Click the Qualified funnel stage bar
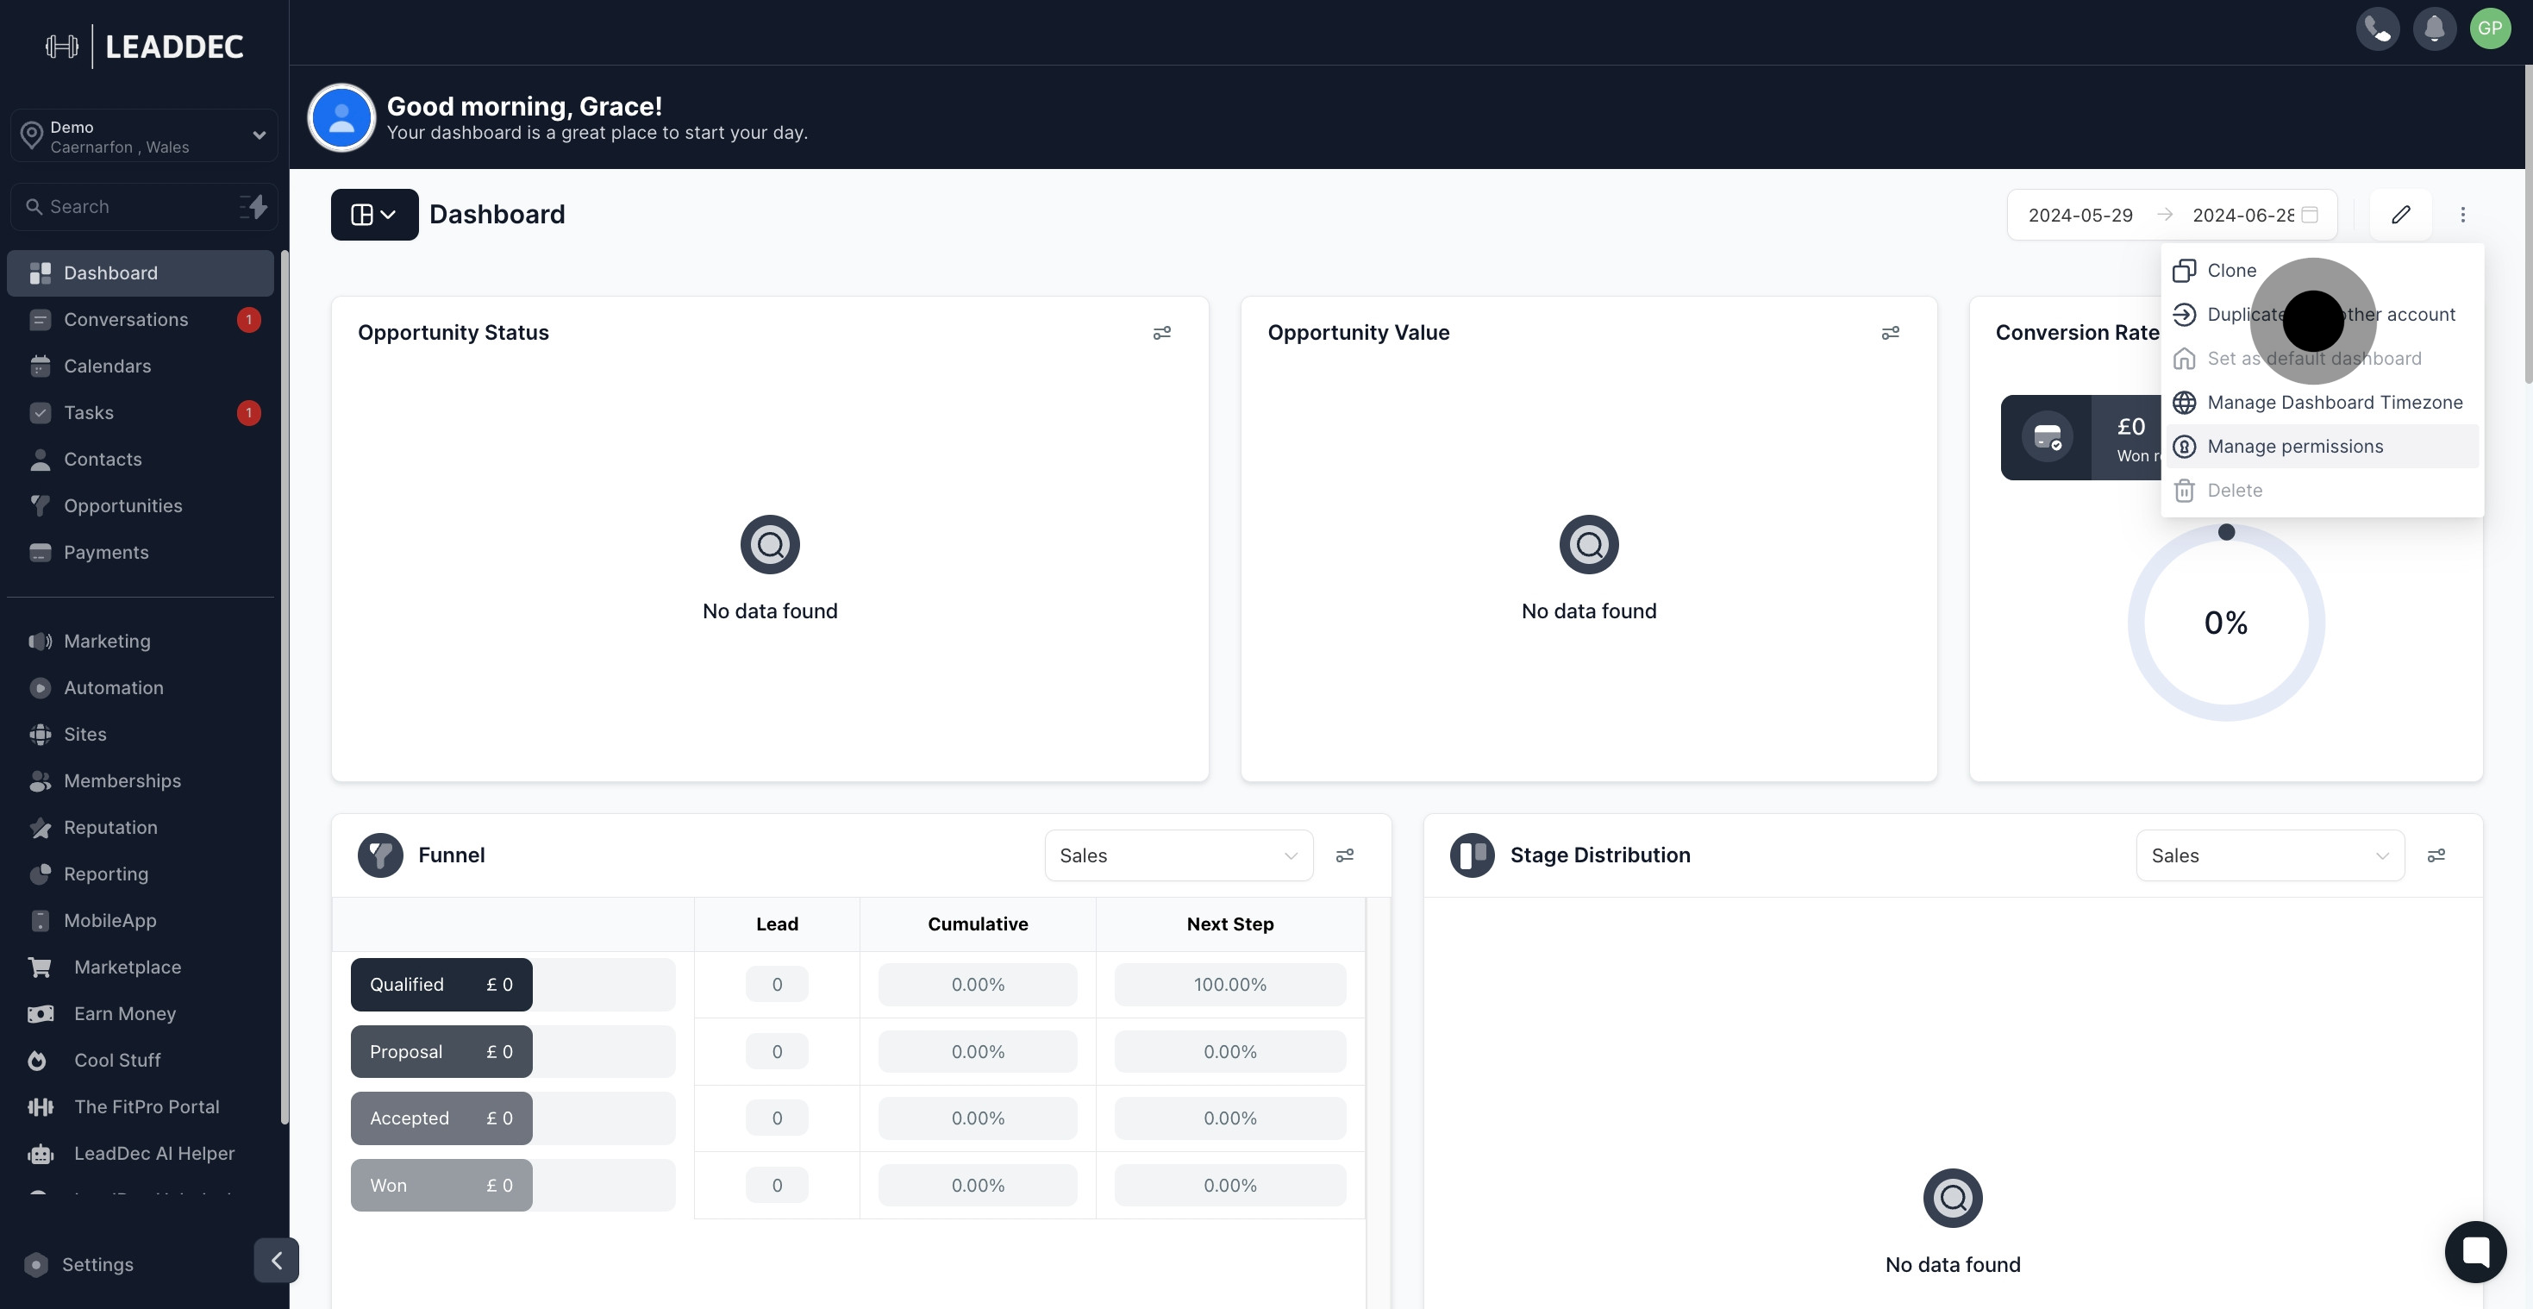 [x=441, y=985]
